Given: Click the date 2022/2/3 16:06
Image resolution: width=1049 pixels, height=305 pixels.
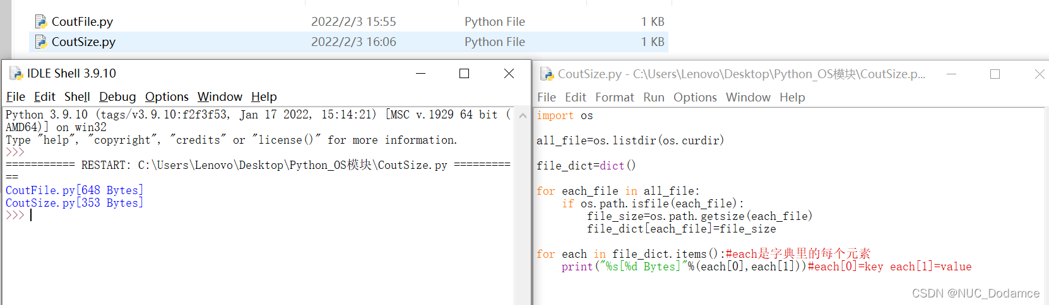Looking at the screenshot, I should [x=353, y=42].
